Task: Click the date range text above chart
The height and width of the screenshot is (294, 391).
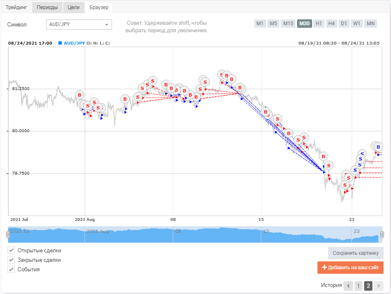Action: coord(339,43)
